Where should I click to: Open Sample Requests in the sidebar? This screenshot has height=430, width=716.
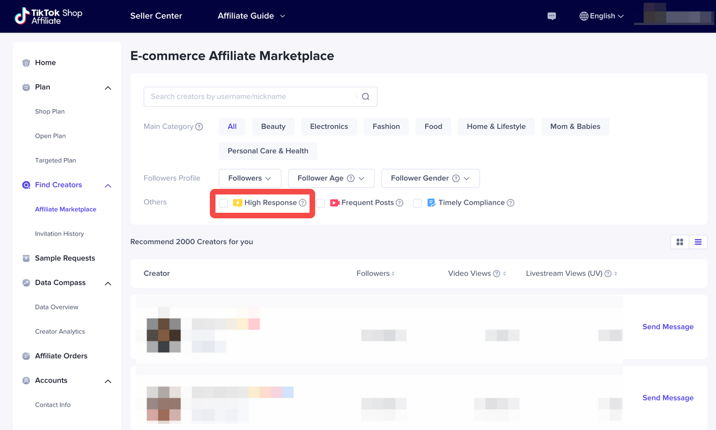pos(65,258)
